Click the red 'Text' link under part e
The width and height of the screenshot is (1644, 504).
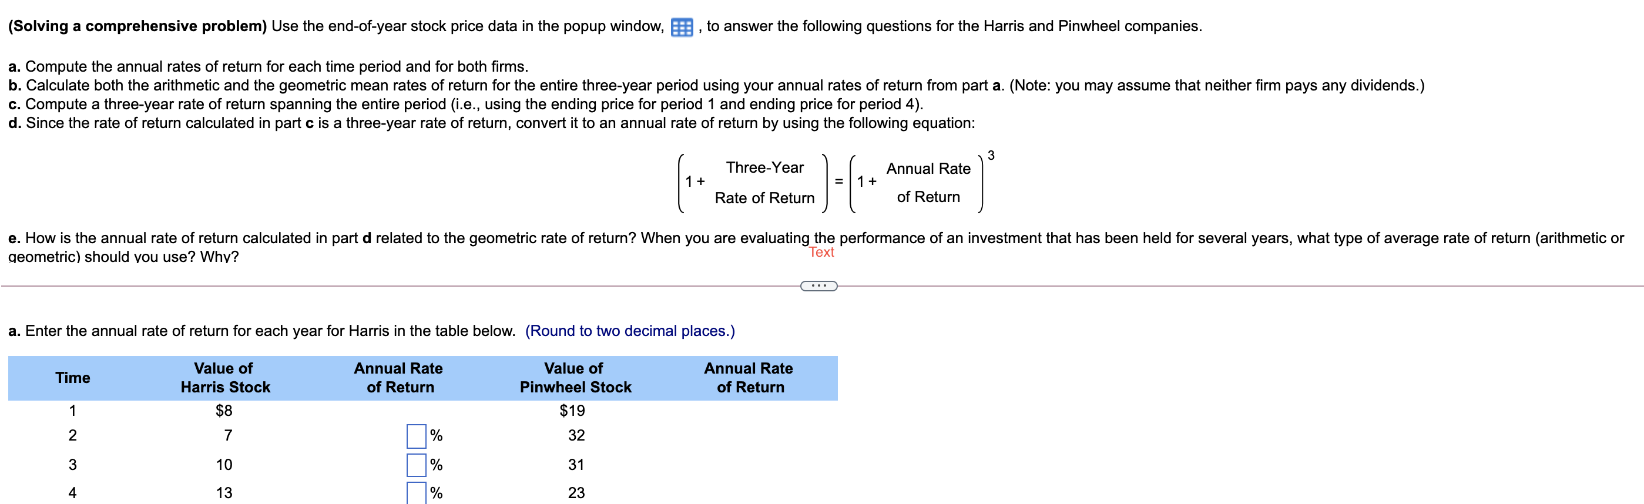821,253
